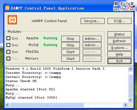This screenshot has height=110, width=137.
Task: Click the horizontal scrollbar thumb
Action: 47,105
